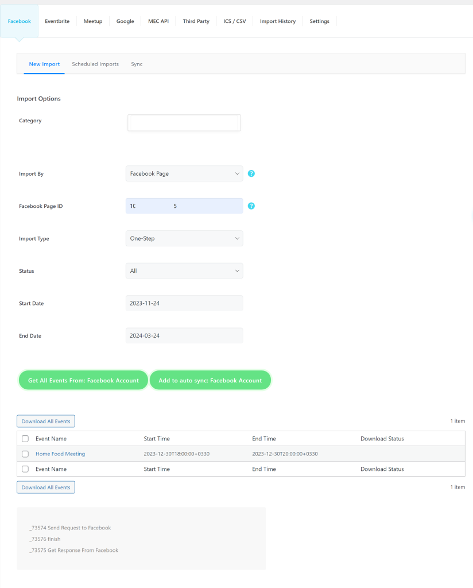
Task: Open the Import By dropdown
Action: click(184, 172)
